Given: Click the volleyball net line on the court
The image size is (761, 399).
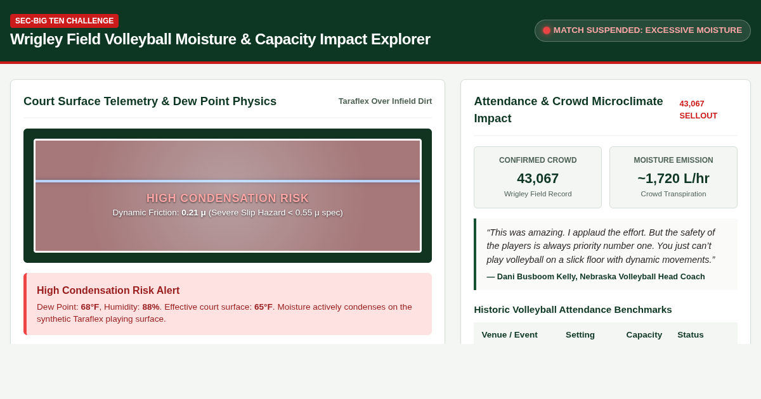Looking at the screenshot, I should click(228, 181).
